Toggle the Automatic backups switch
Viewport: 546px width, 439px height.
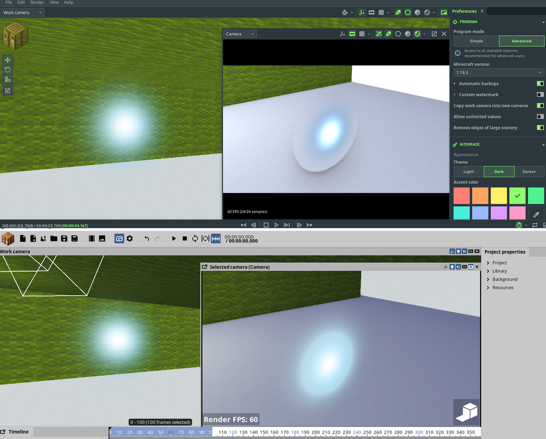[540, 83]
